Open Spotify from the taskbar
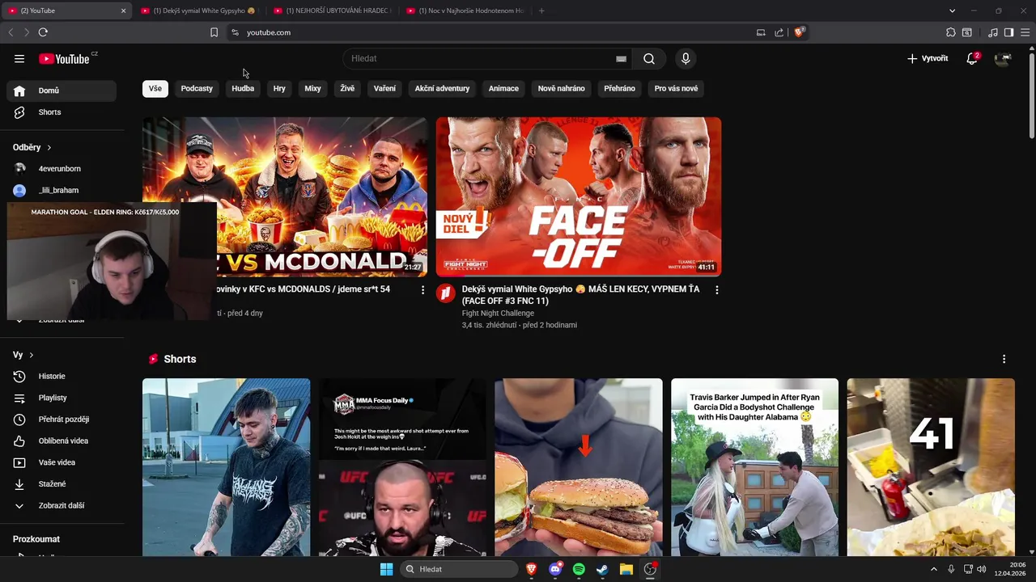Image resolution: width=1036 pixels, height=582 pixels. pos(579,569)
